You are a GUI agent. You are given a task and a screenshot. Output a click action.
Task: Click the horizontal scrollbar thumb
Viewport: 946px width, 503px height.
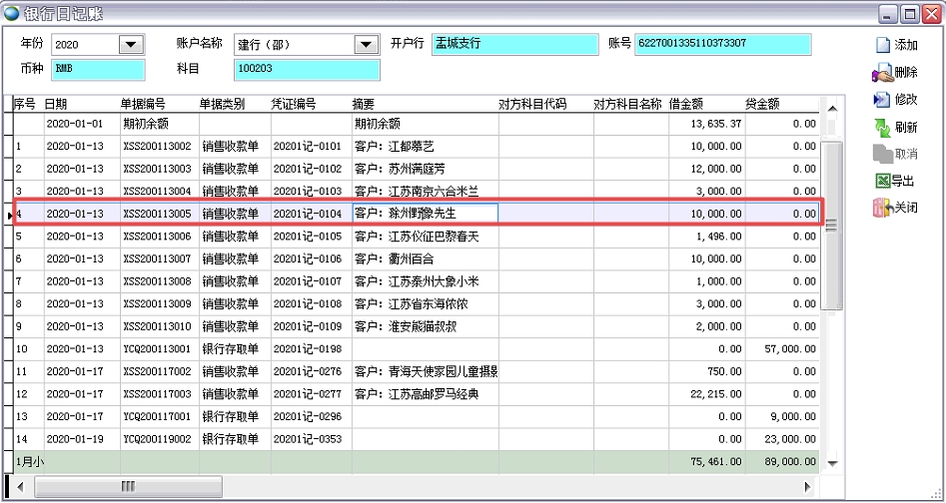[x=128, y=486]
